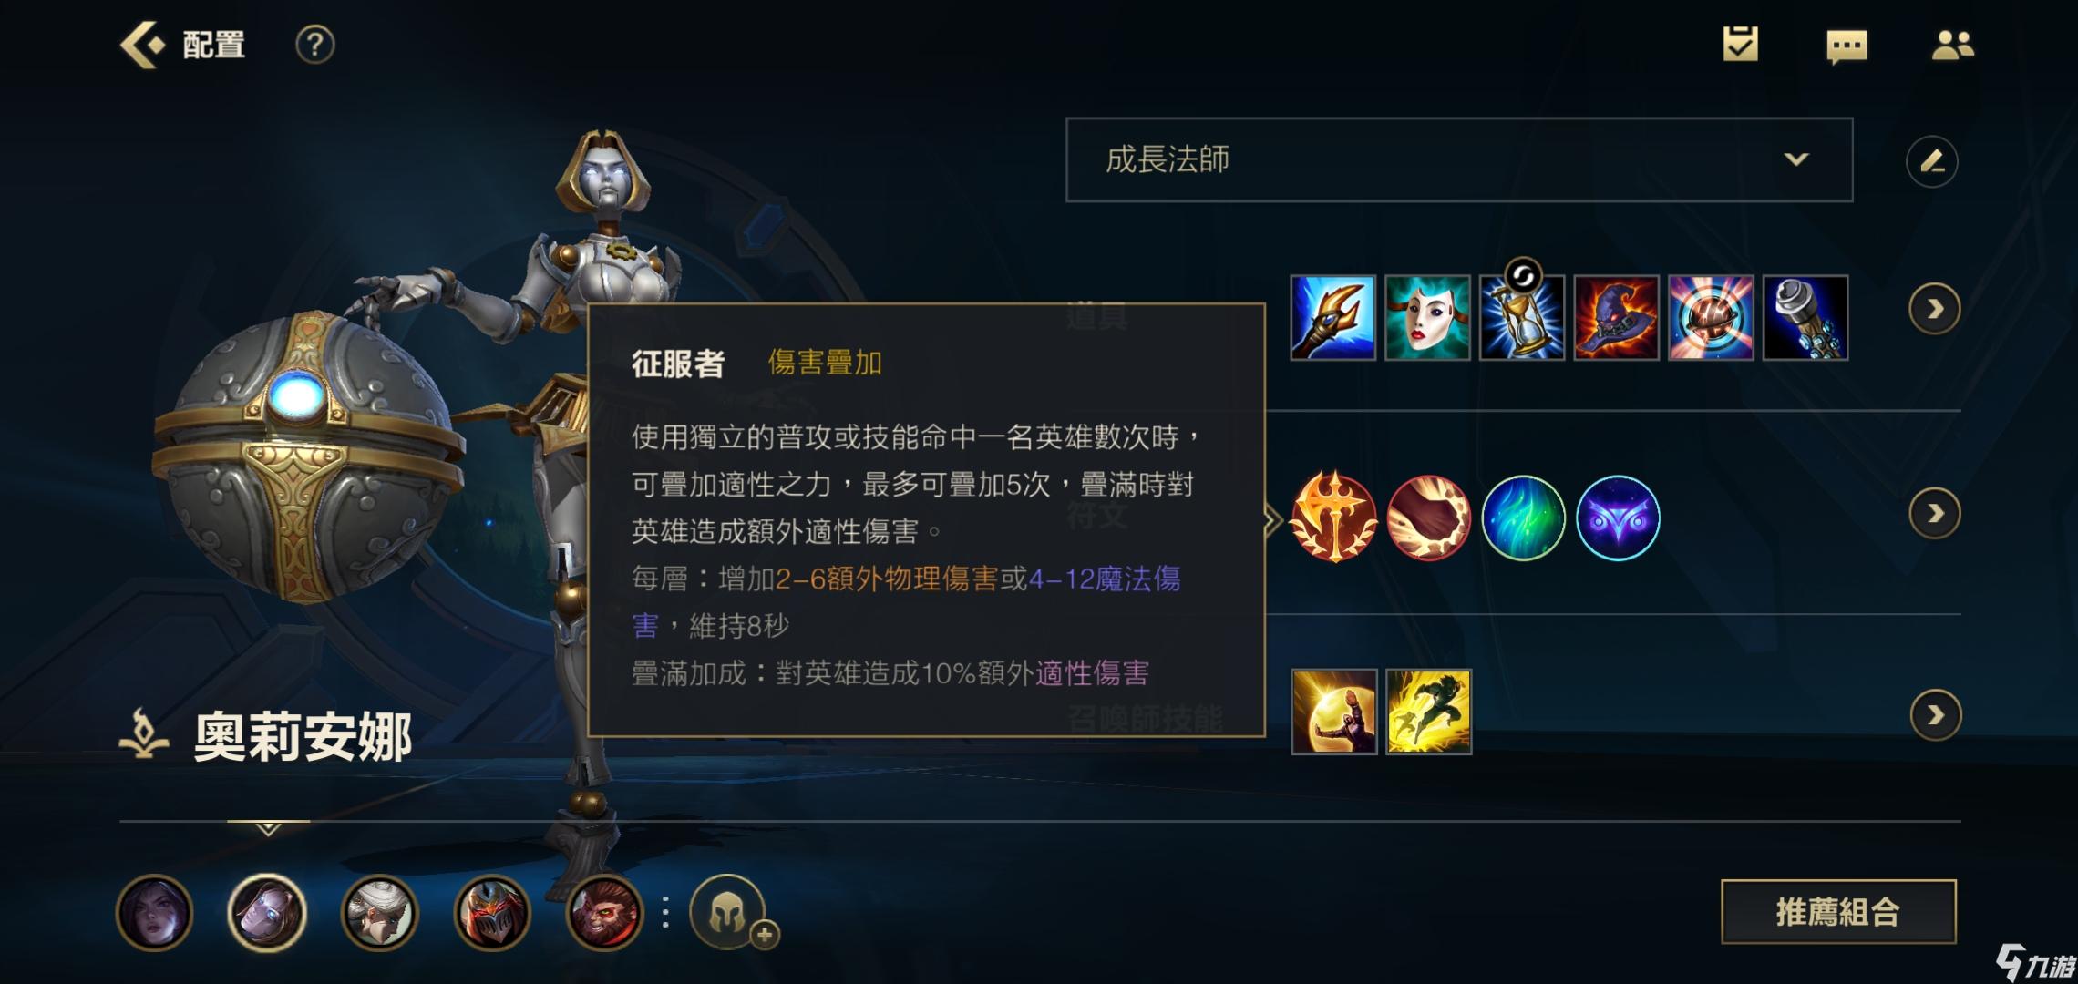This screenshot has height=984, width=2078.
Task: Open the 成長法師 build dropdown
Action: [x=1459, y=159]
